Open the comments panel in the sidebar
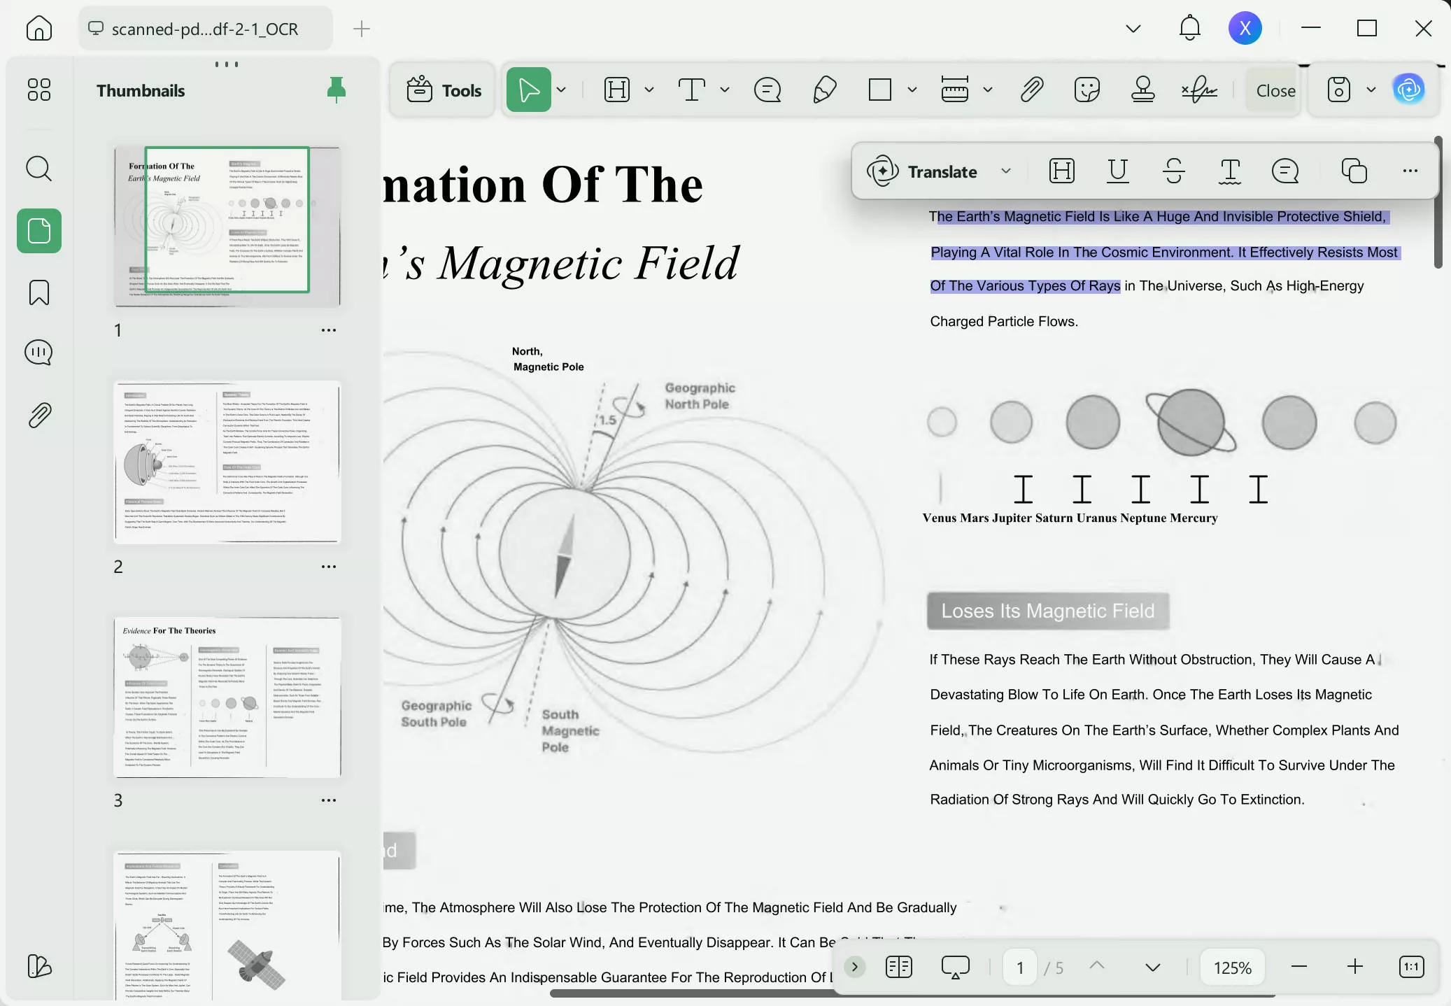1451x1006 pixels. 39,353
